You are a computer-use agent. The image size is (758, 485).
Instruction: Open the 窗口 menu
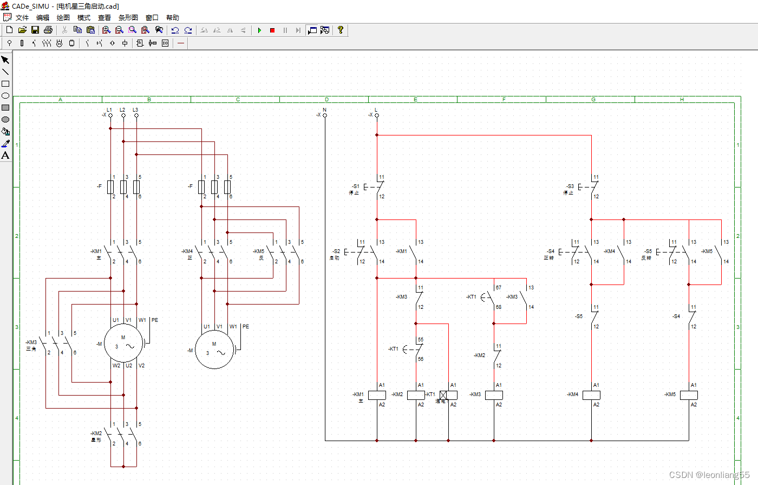tap(152, 17)
